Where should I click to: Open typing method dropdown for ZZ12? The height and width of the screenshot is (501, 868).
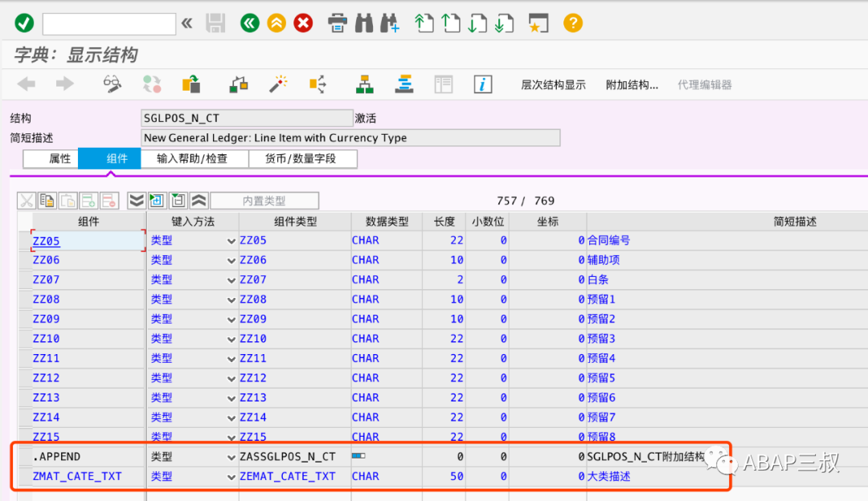(x=231, y=379)
